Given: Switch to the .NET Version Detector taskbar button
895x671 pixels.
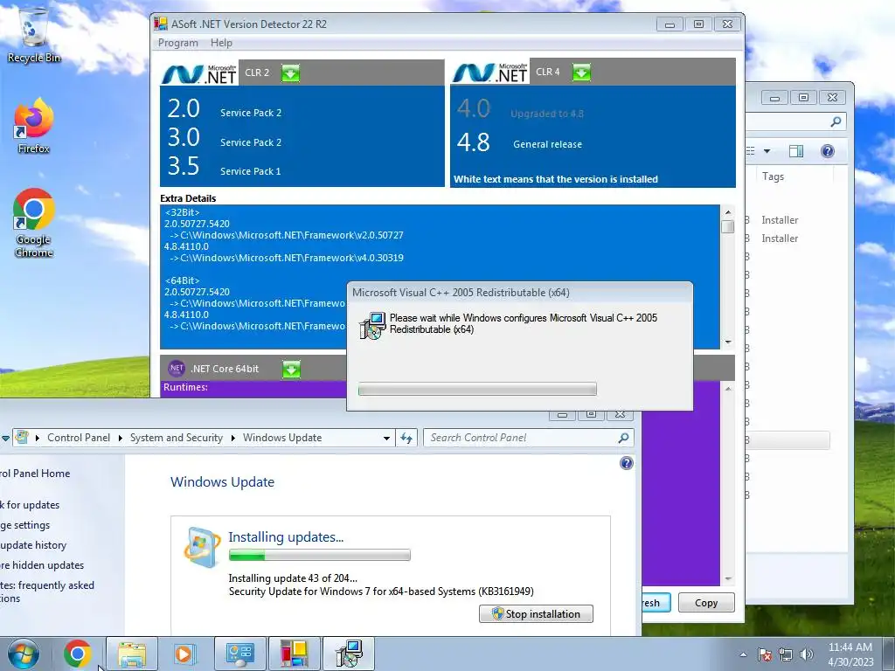Looking at the screenshot, I should [x=294, y=654].
